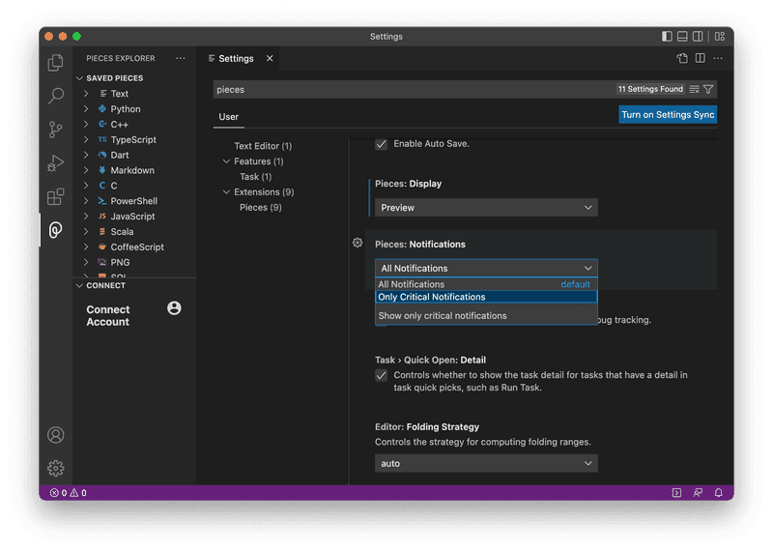Select PNG in saved pieces
The width and height of the screenshot is (773, 552).
point(120,262)
